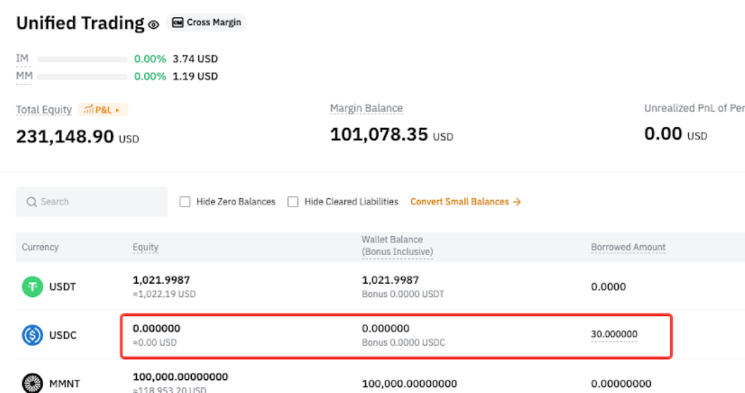Click the USDC coin icon

(32, 335)
